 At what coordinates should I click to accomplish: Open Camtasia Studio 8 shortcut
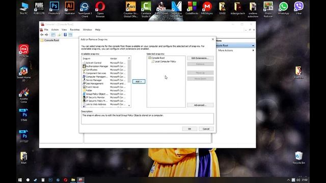click(146, 10)
